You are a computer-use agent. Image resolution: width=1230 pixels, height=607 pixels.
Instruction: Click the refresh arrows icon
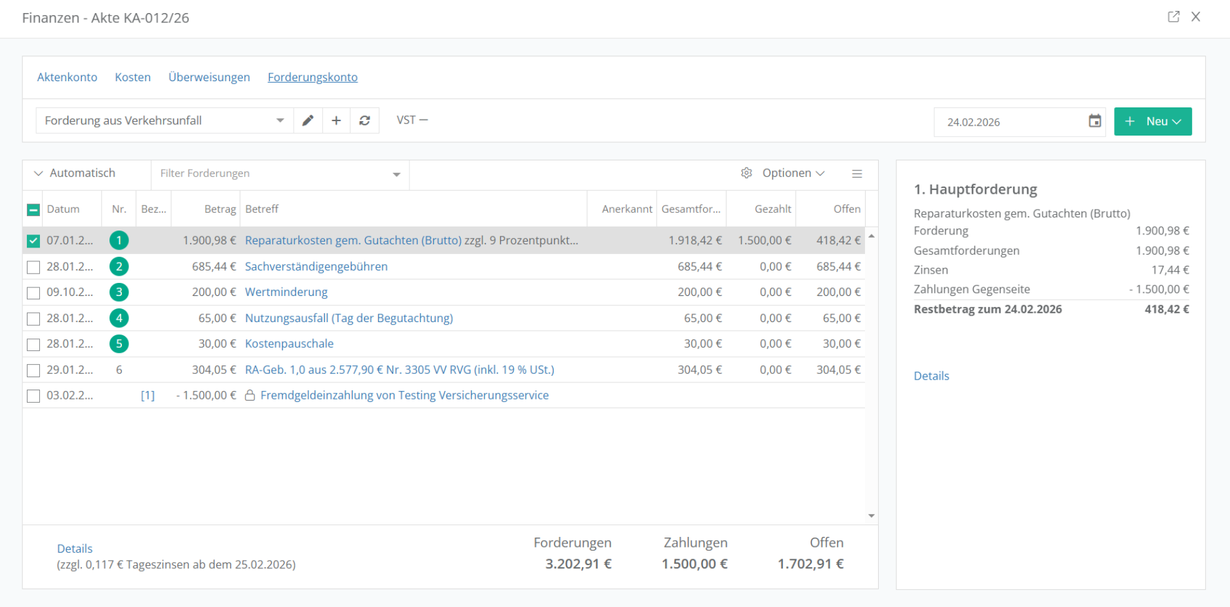tap(365, 120)
